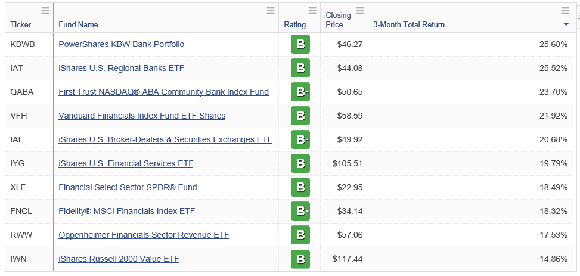Sort by the Closing Price header
This screenshot has height=276, width=580.
coord(338,20)
